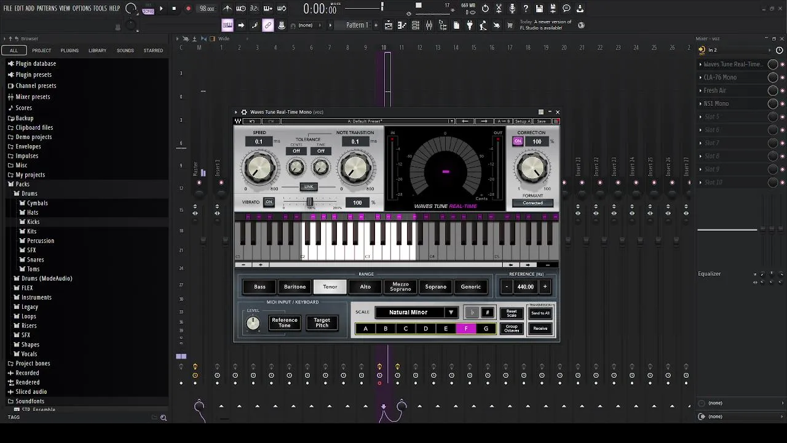Arm recording with the Record button
The height and width of the screenshot is (443, 787).
click(x=188, y=9)
